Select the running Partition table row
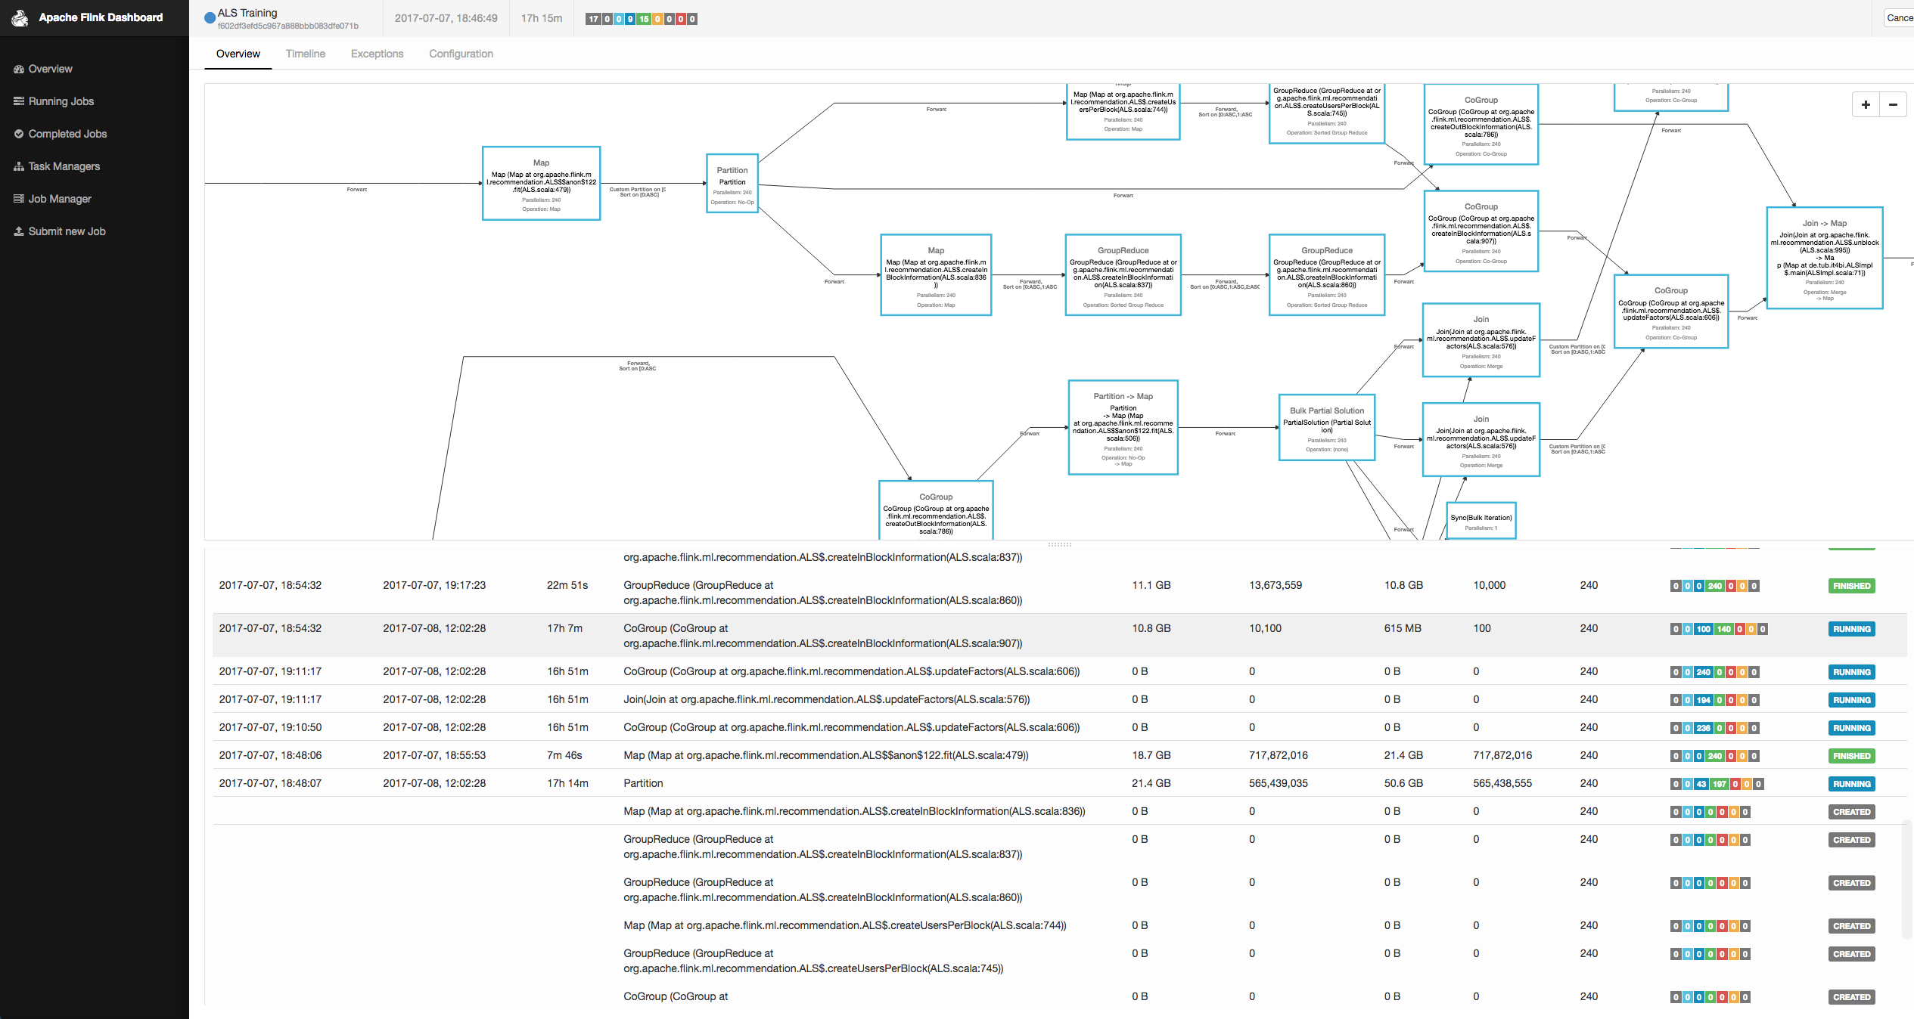This screenshot has height=1019, width=1914. point(643,783)
